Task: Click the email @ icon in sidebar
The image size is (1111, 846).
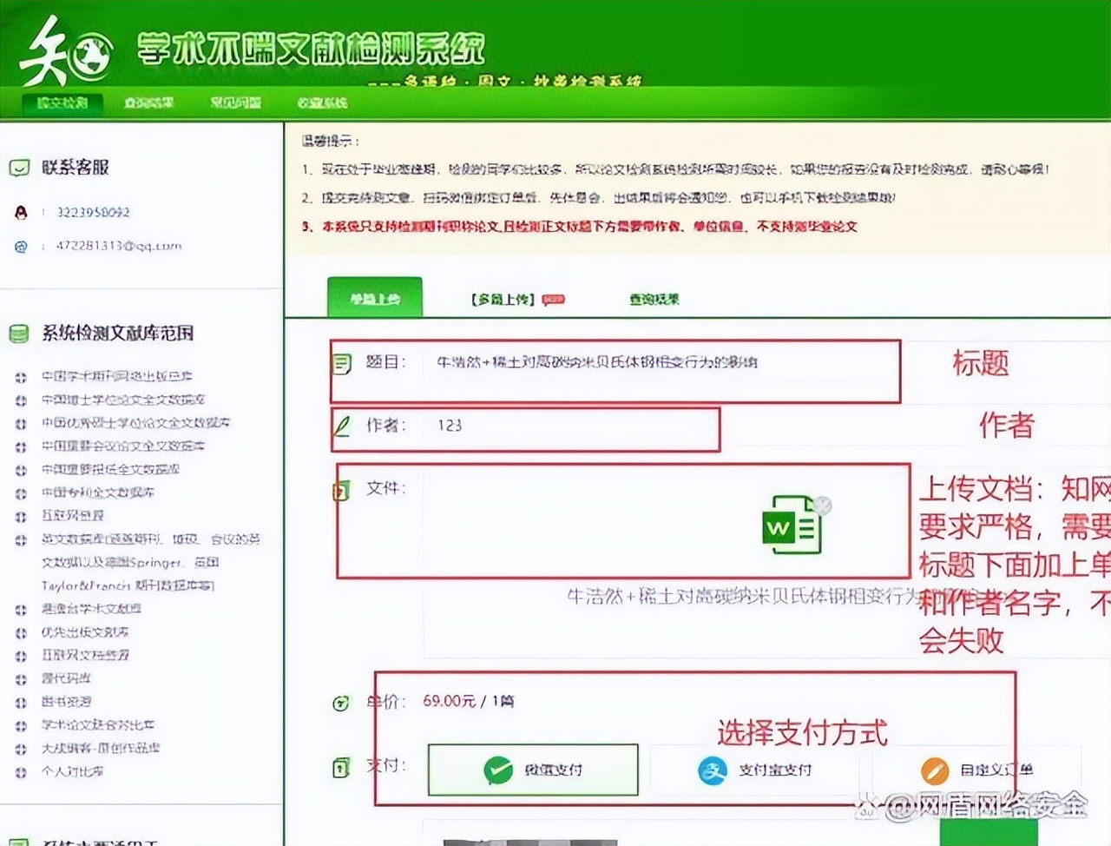Action: point(21,247)
